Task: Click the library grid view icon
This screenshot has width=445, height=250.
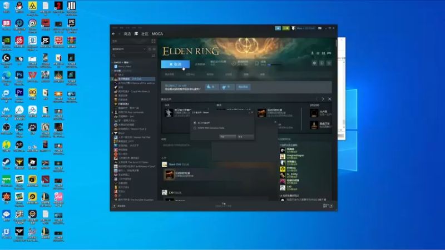Action: coord(154,41)
